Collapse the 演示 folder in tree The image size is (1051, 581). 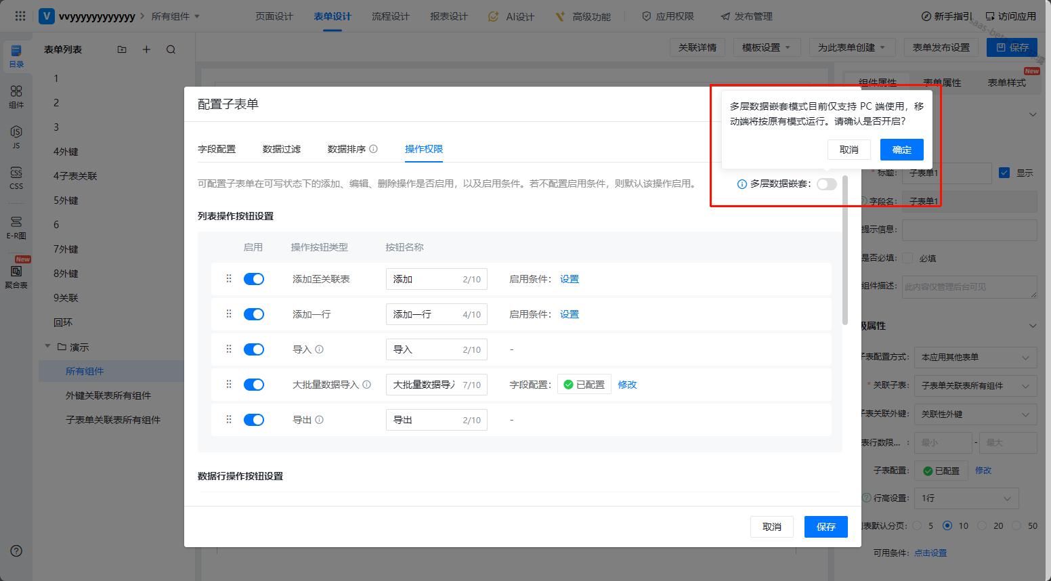48,347
